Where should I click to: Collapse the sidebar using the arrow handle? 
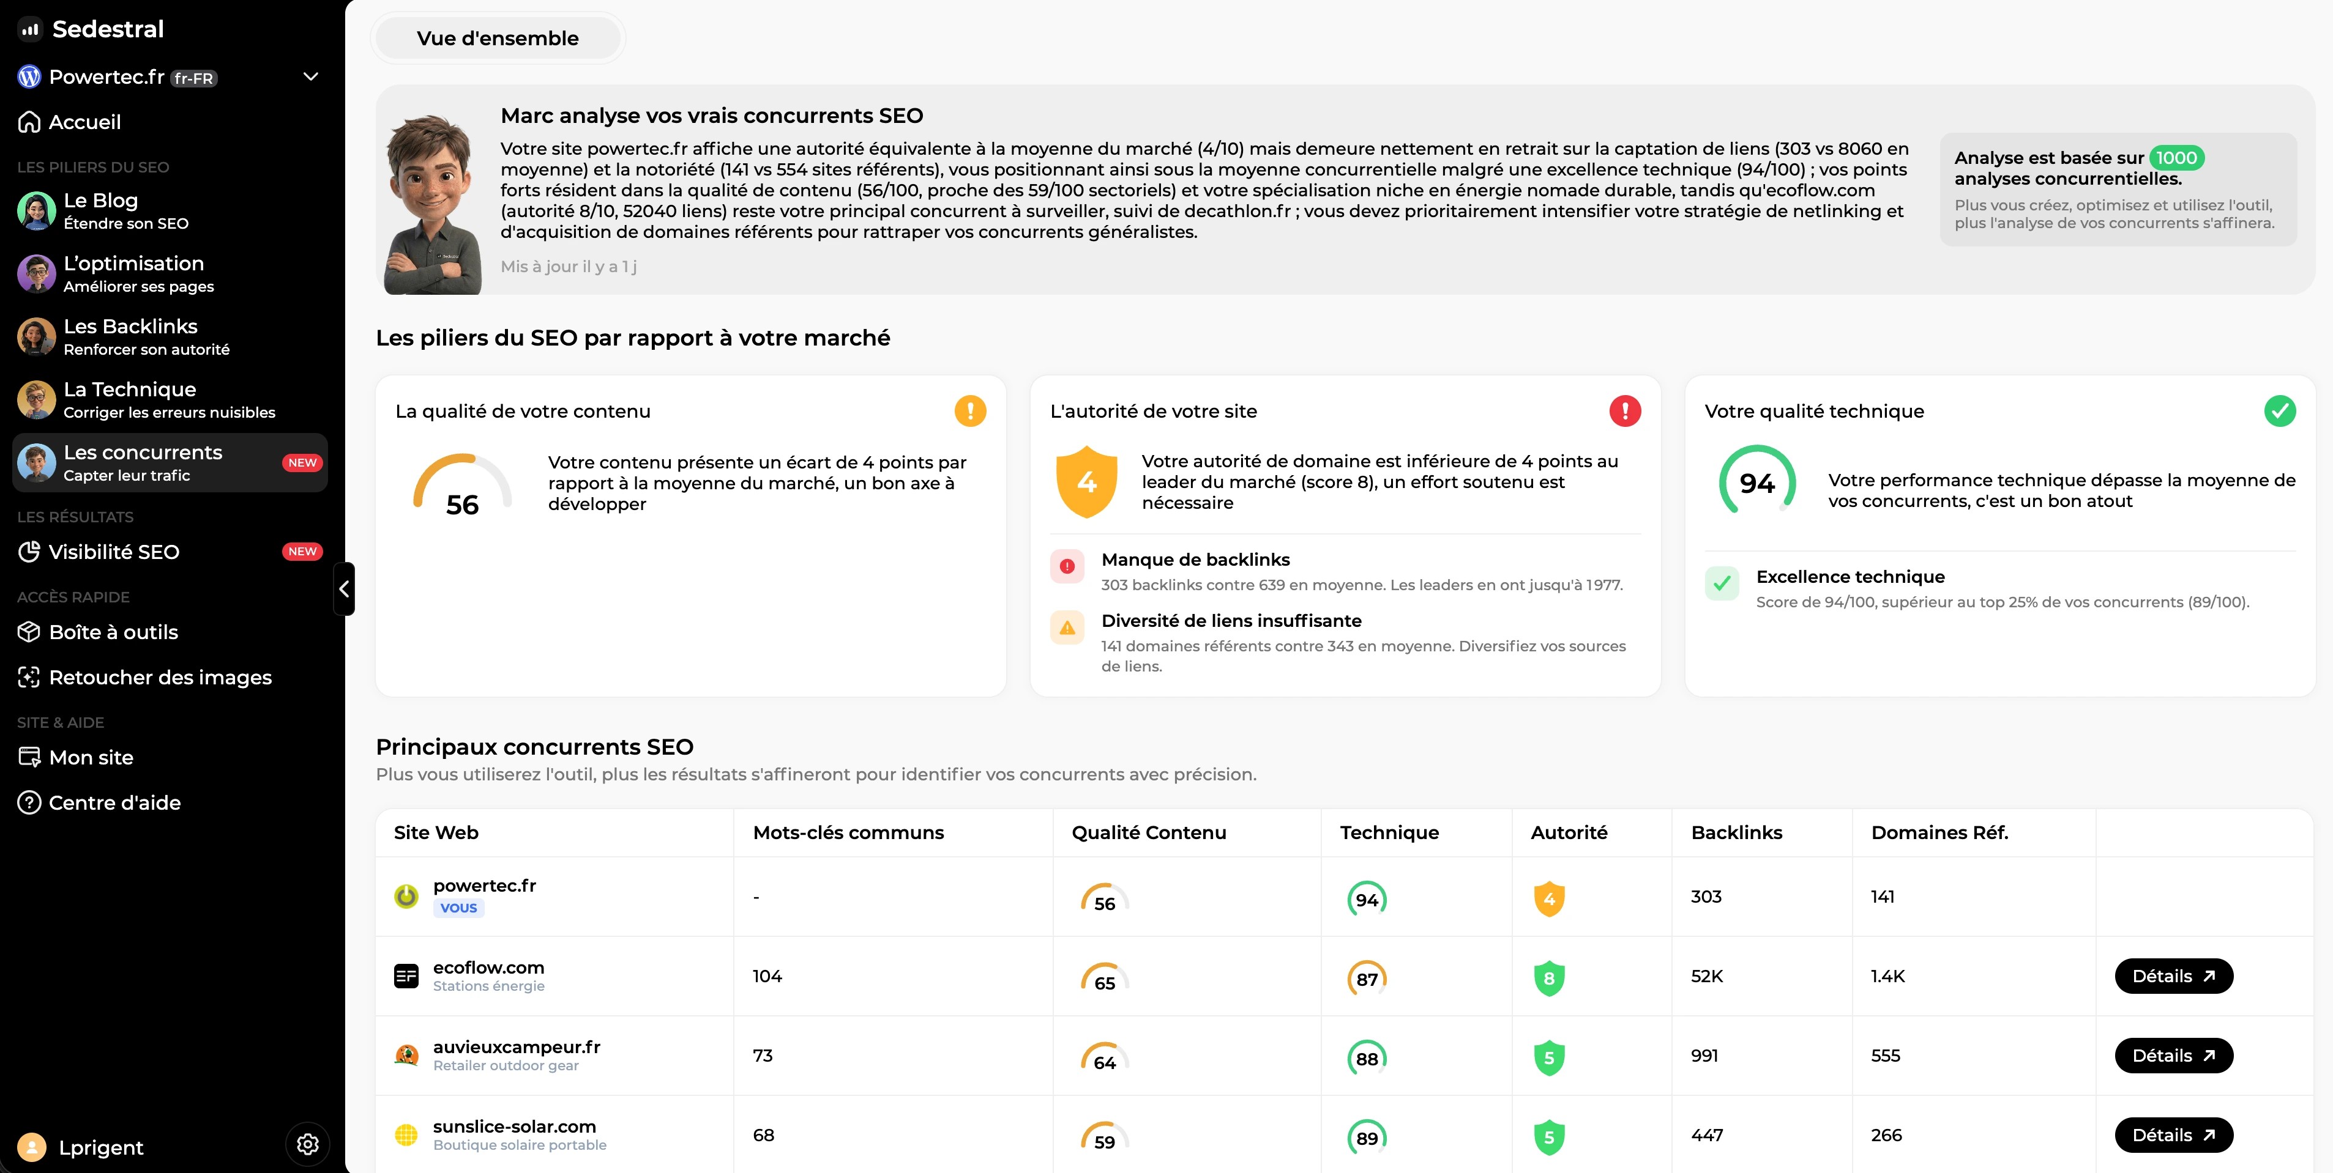(x=344, y=589)
